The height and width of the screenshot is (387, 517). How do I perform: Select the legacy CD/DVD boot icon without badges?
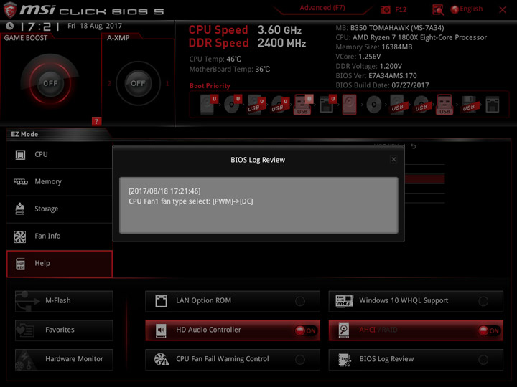(374, 105)
